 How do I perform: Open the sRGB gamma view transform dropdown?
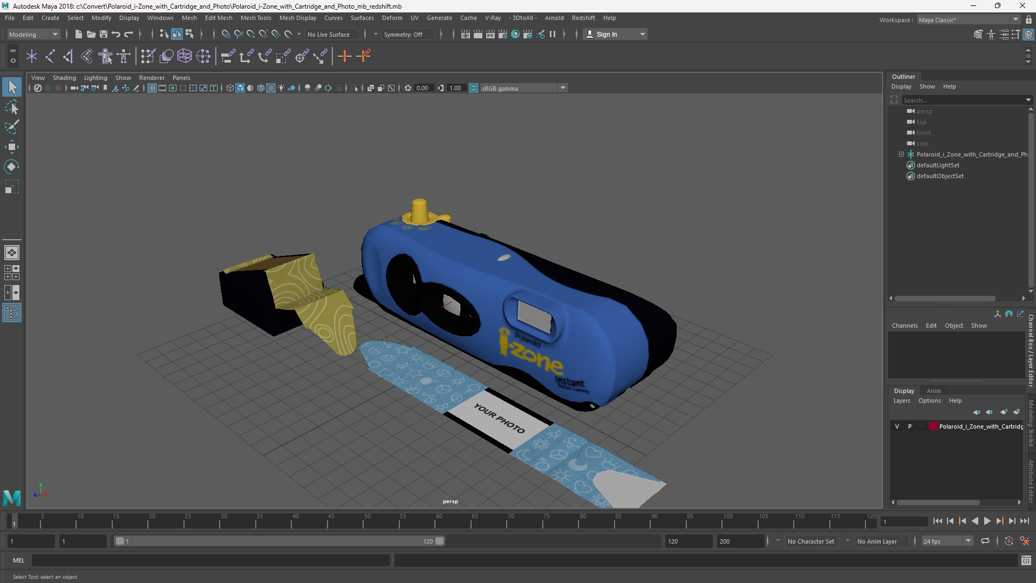[523, 88]
